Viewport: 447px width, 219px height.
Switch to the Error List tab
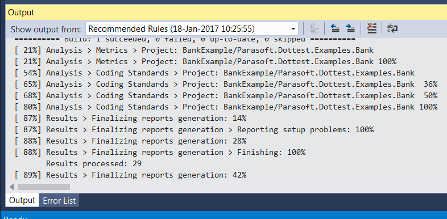(59, 201)
